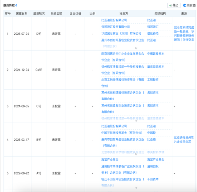Viewport: 197px width, 192px height.
Task: Click the 企业估值 column header
Action: [75, 14]
